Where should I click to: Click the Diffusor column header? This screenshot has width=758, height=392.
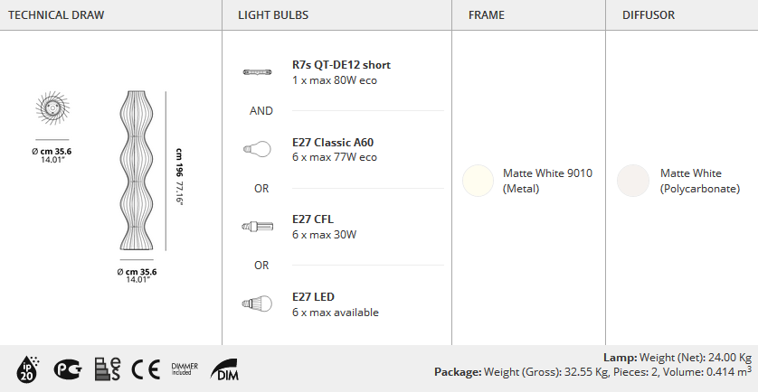[x=649, y=15]
